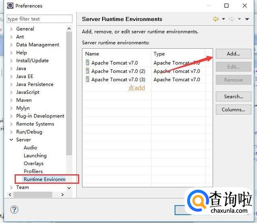
Task: Expand the General tree node
Action: pos(11,29)
